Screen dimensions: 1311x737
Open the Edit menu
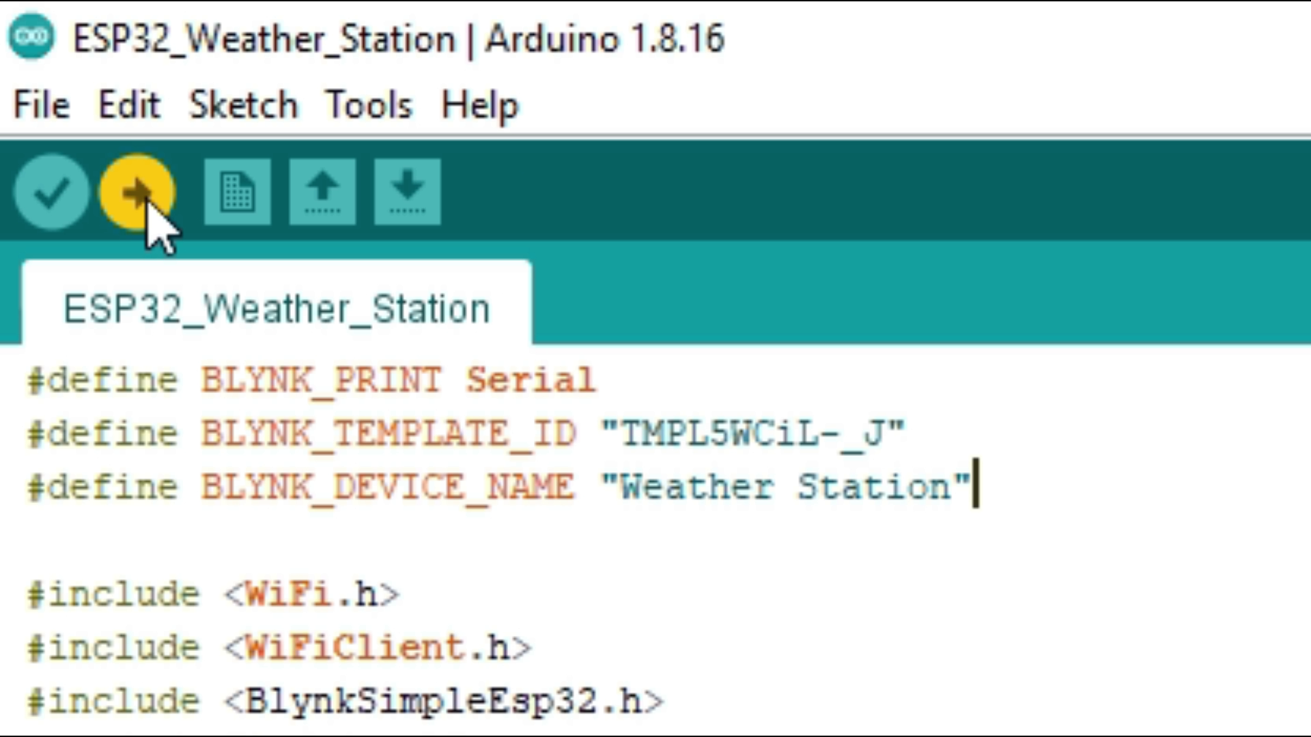click(129, 105)
